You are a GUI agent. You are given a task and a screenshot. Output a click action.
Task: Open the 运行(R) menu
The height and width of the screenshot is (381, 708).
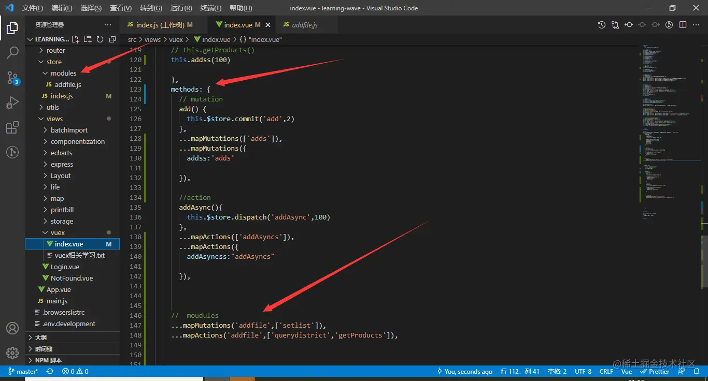181,8
